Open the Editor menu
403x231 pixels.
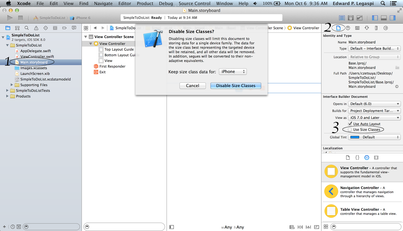pos(125,4)
